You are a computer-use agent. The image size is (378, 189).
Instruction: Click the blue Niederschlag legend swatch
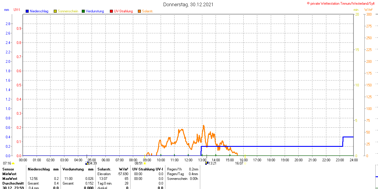(x=27, y=11)
